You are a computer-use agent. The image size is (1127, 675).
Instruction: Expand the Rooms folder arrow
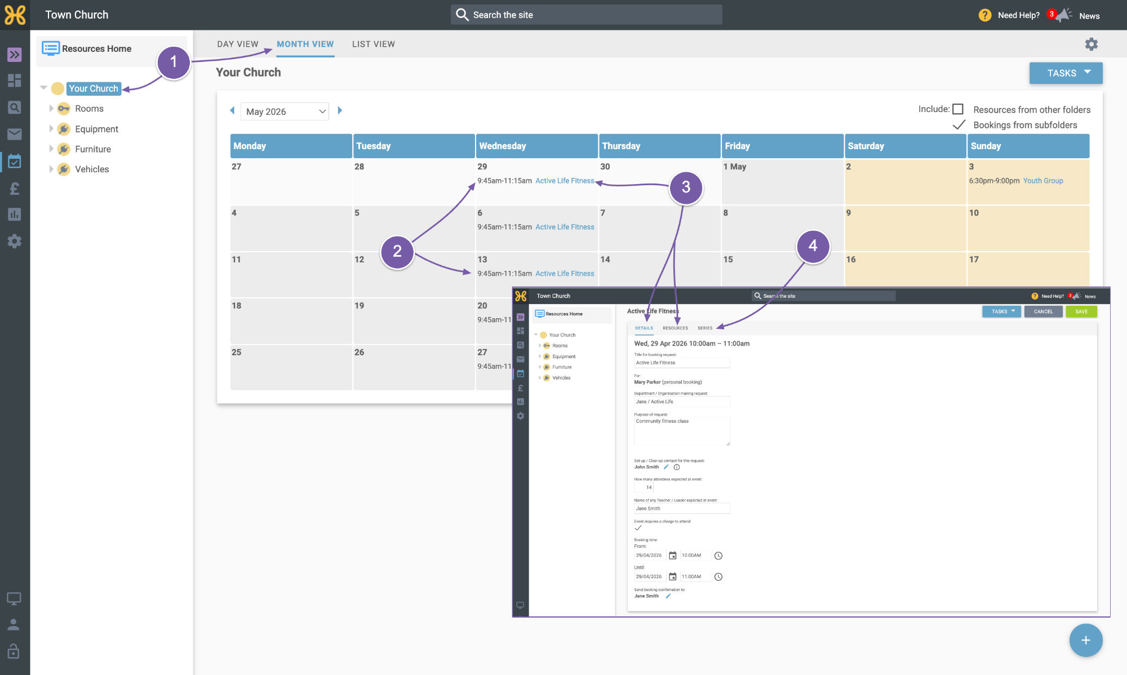click(51, 108)
